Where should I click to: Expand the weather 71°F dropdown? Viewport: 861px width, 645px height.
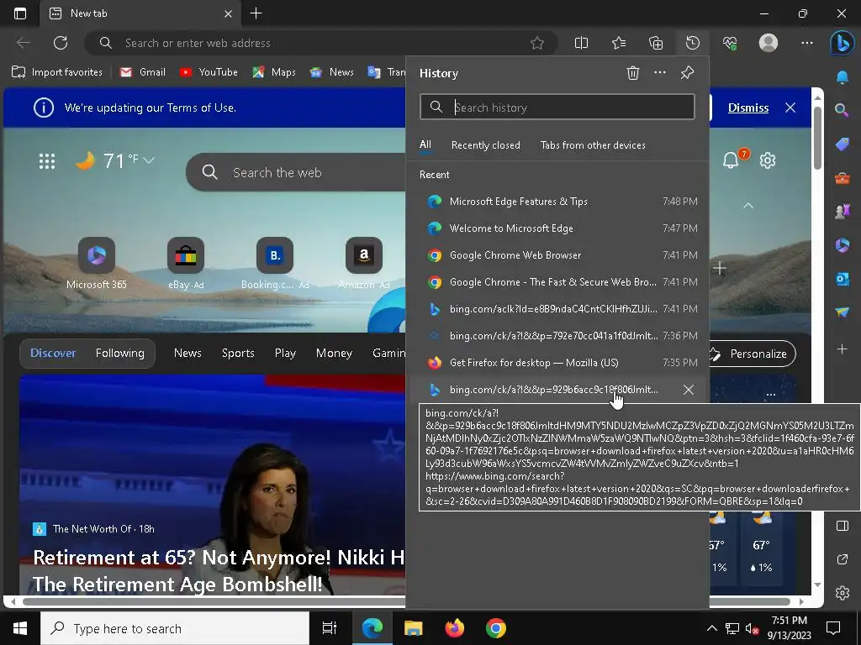point(149,160)
